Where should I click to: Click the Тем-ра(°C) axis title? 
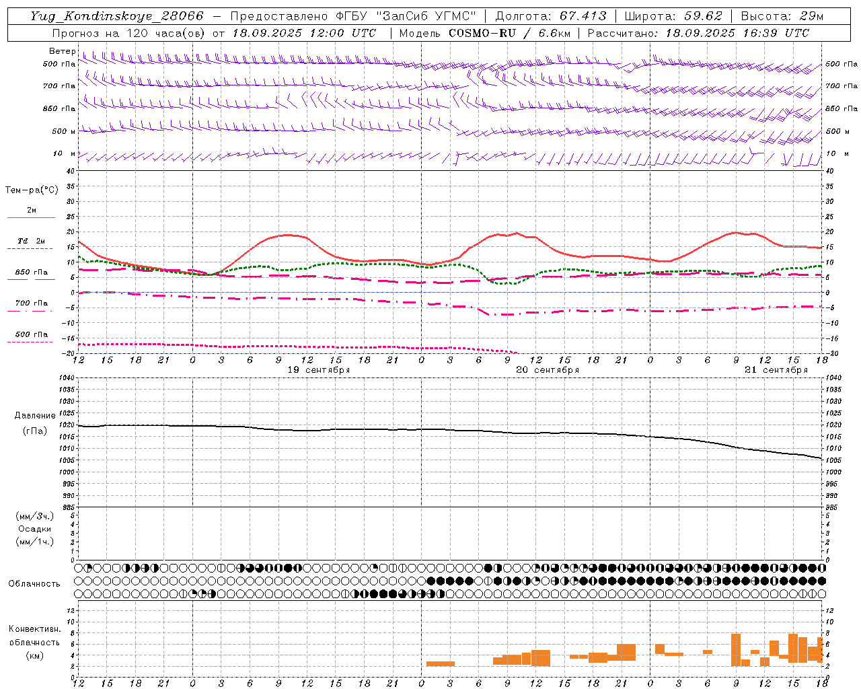point(32,190)
